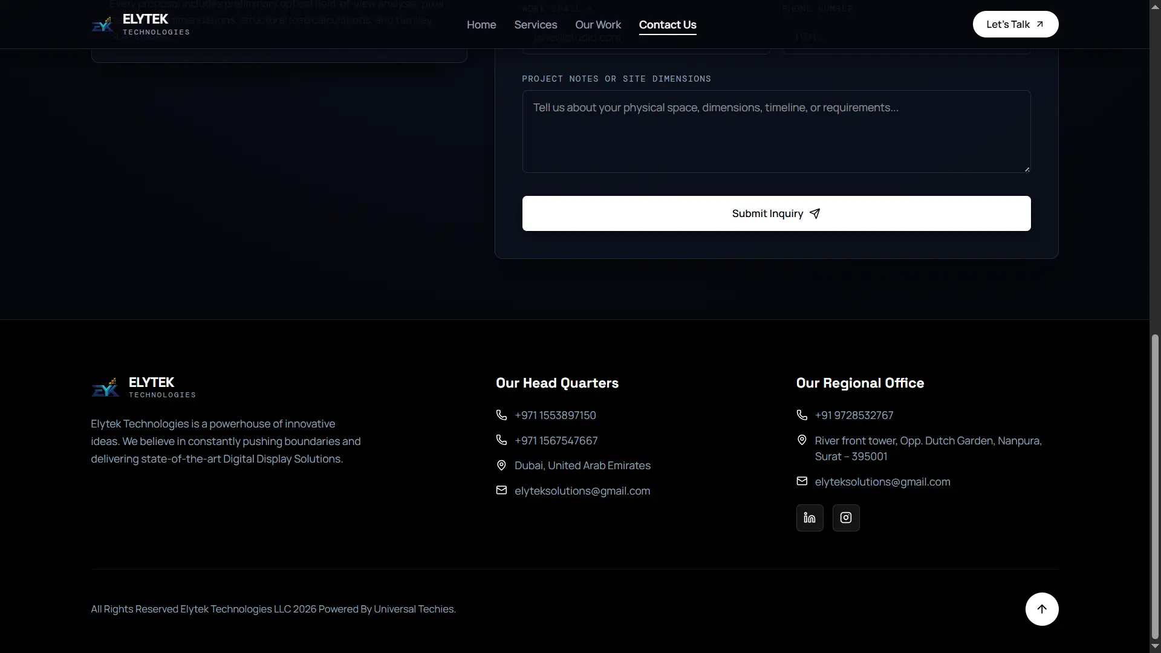Screen dimensions: 1161x653
Task: Click the phone icon beside +971 1567547667
Action: (501, 440)
